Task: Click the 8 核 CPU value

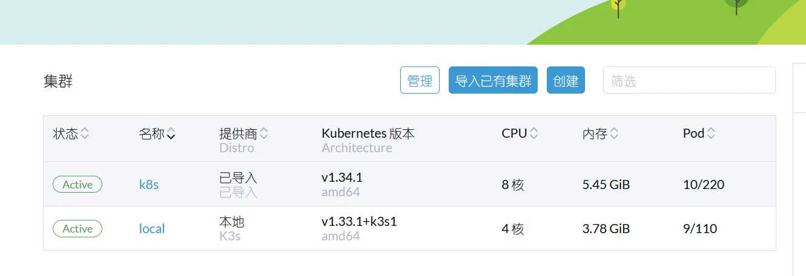Action: pyautogui.click(x=512, y=185)
